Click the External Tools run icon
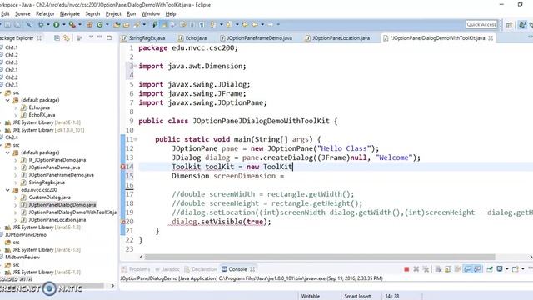Screen dimensions: 533x300 (x=72, y=24)
